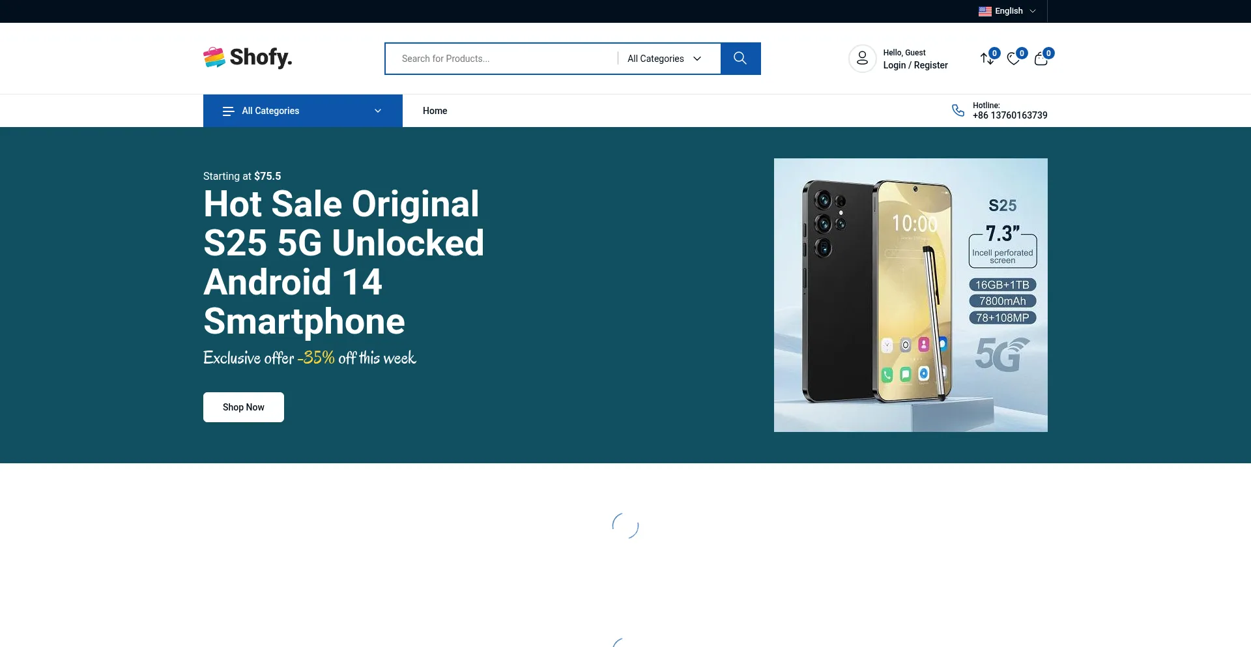Click the Login / Register link

coord(915,65)
